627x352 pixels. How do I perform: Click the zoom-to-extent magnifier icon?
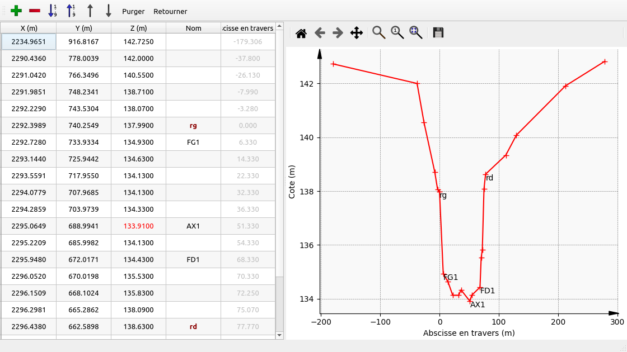click(416, 33)
